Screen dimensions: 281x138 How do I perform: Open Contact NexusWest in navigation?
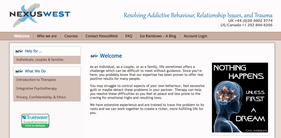102,36
